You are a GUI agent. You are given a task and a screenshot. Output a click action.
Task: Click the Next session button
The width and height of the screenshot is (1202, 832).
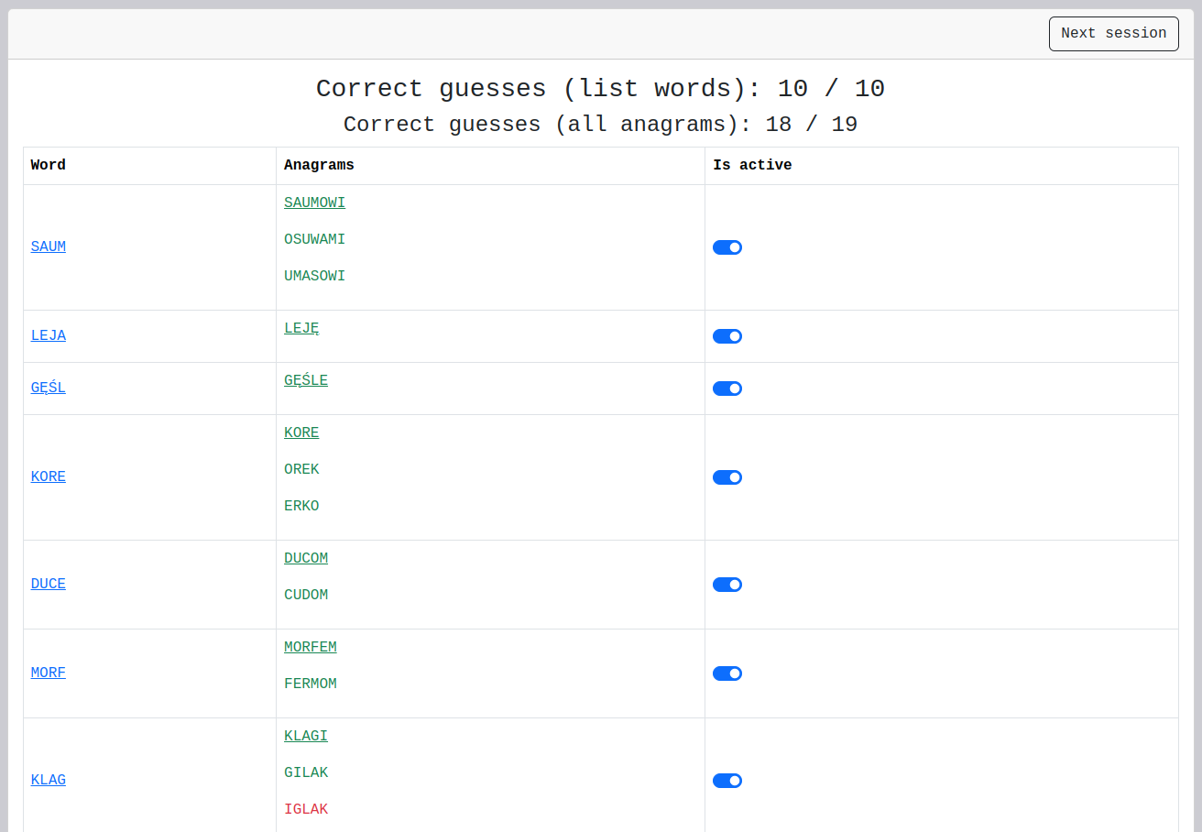[x=1113, y=34]
